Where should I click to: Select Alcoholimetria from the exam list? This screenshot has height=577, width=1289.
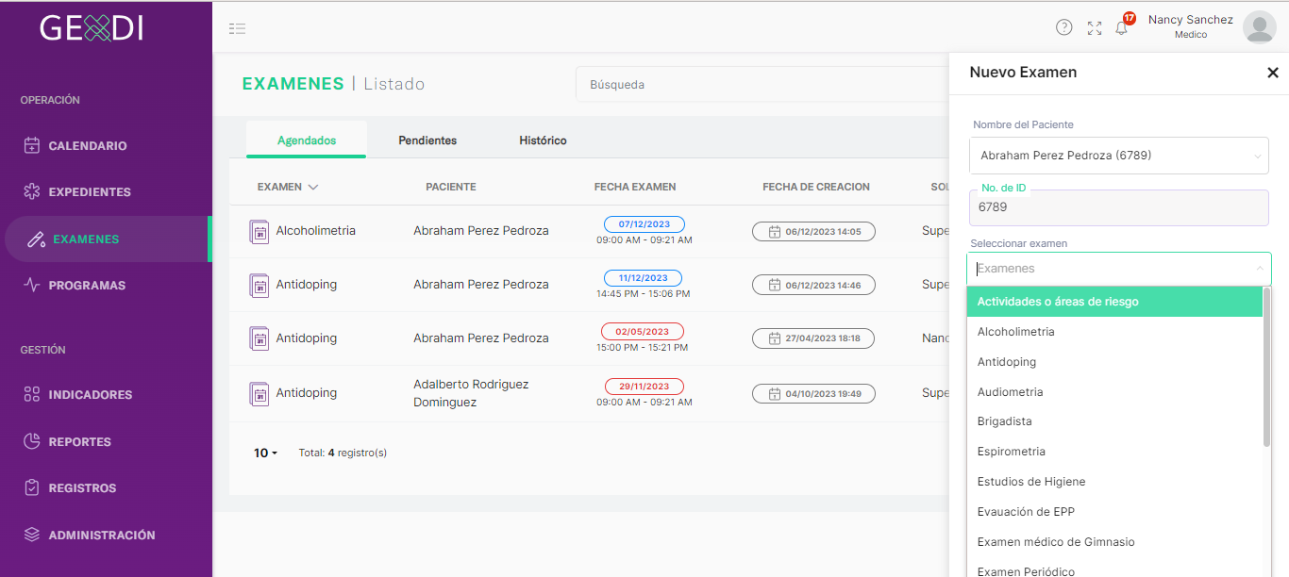click(1114, 332)
